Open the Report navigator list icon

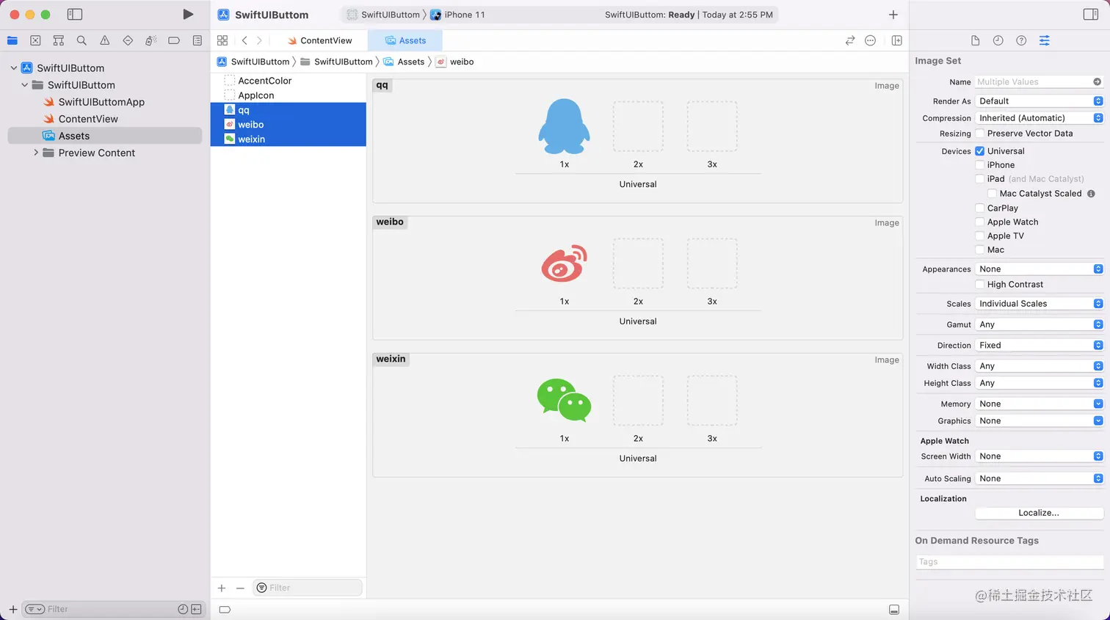pos(197,40)
